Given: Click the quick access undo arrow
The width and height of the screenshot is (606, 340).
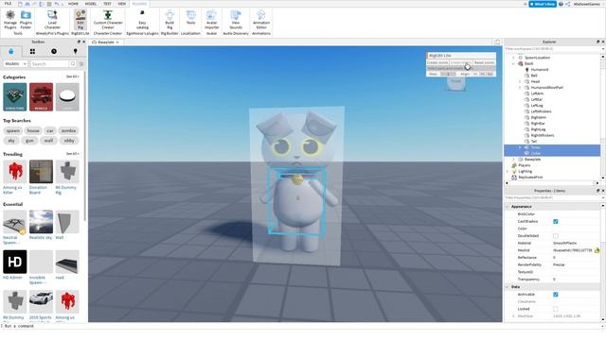Looking at the screenshot, I should point(57,4).
